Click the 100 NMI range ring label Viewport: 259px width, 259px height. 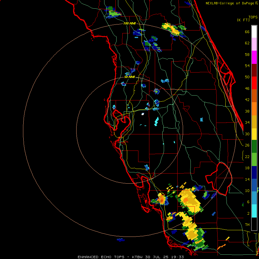pyautogui.click(x=129, y=23)
